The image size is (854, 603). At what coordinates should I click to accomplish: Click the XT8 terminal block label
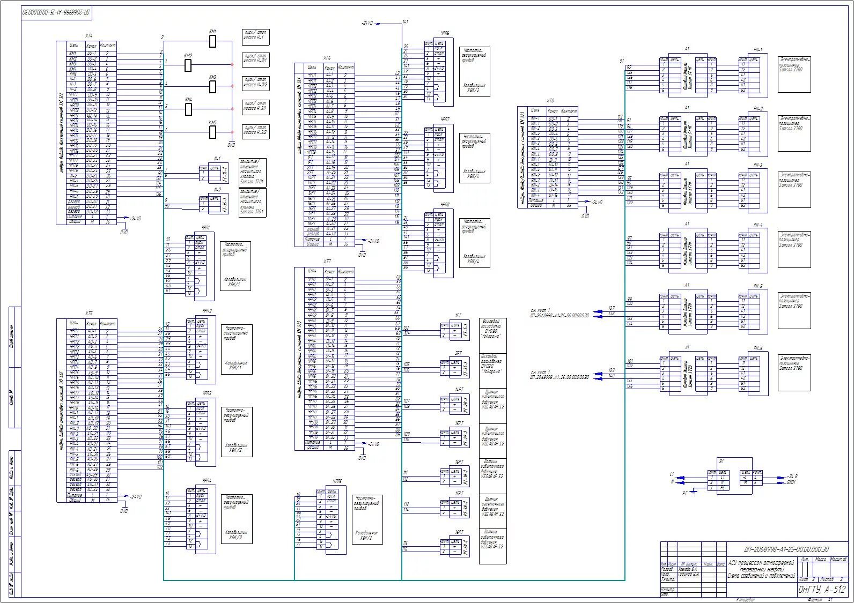click(x=550, y=101)
